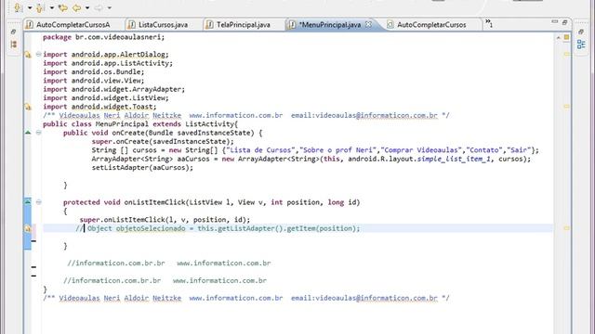
Task: Click the editor scroll up arrow
Action: pyautogui.click(x=558, y=37)
